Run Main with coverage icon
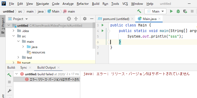The image size is (197, 98). tap(185, 11)
